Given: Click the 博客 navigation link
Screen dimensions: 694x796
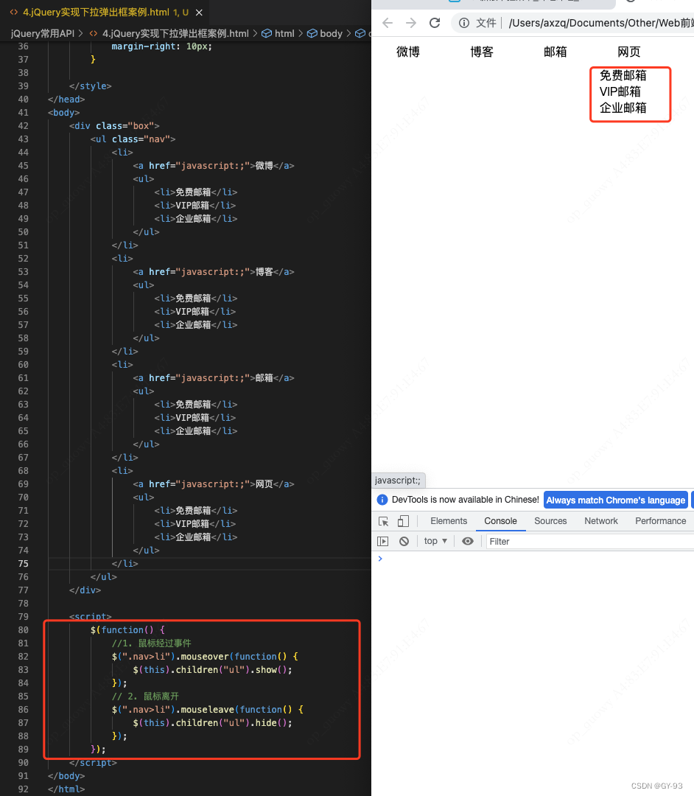Looking at the screenshot, I should tap(481, 52).
